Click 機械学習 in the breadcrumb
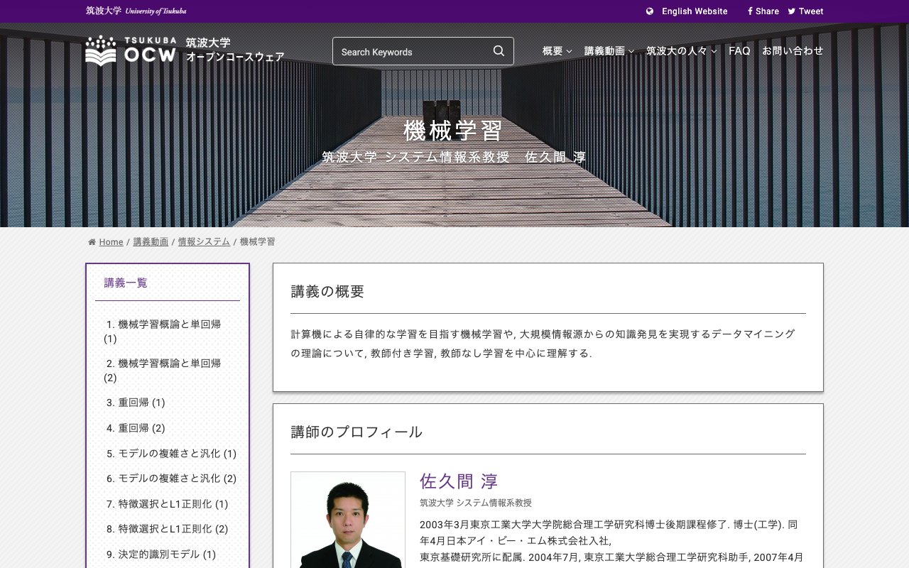Screen dimensions: 909x568 coord(257,242)
